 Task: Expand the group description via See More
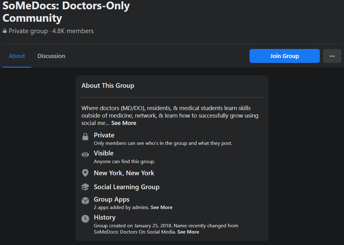coord(124,123)
